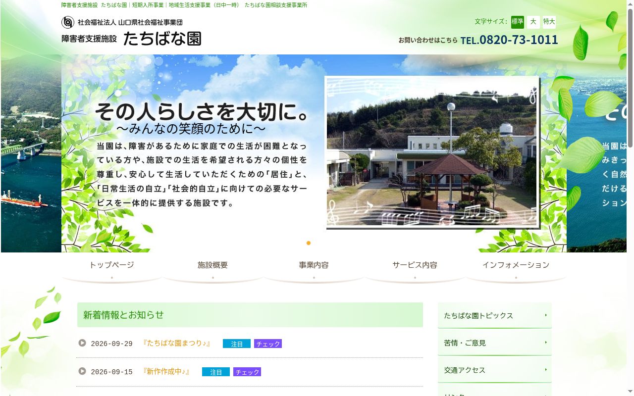This screenshot has height=396, width=634.
Task: Open the 『たちばな園まつり♪』 news link
Action: coord(177,343)
